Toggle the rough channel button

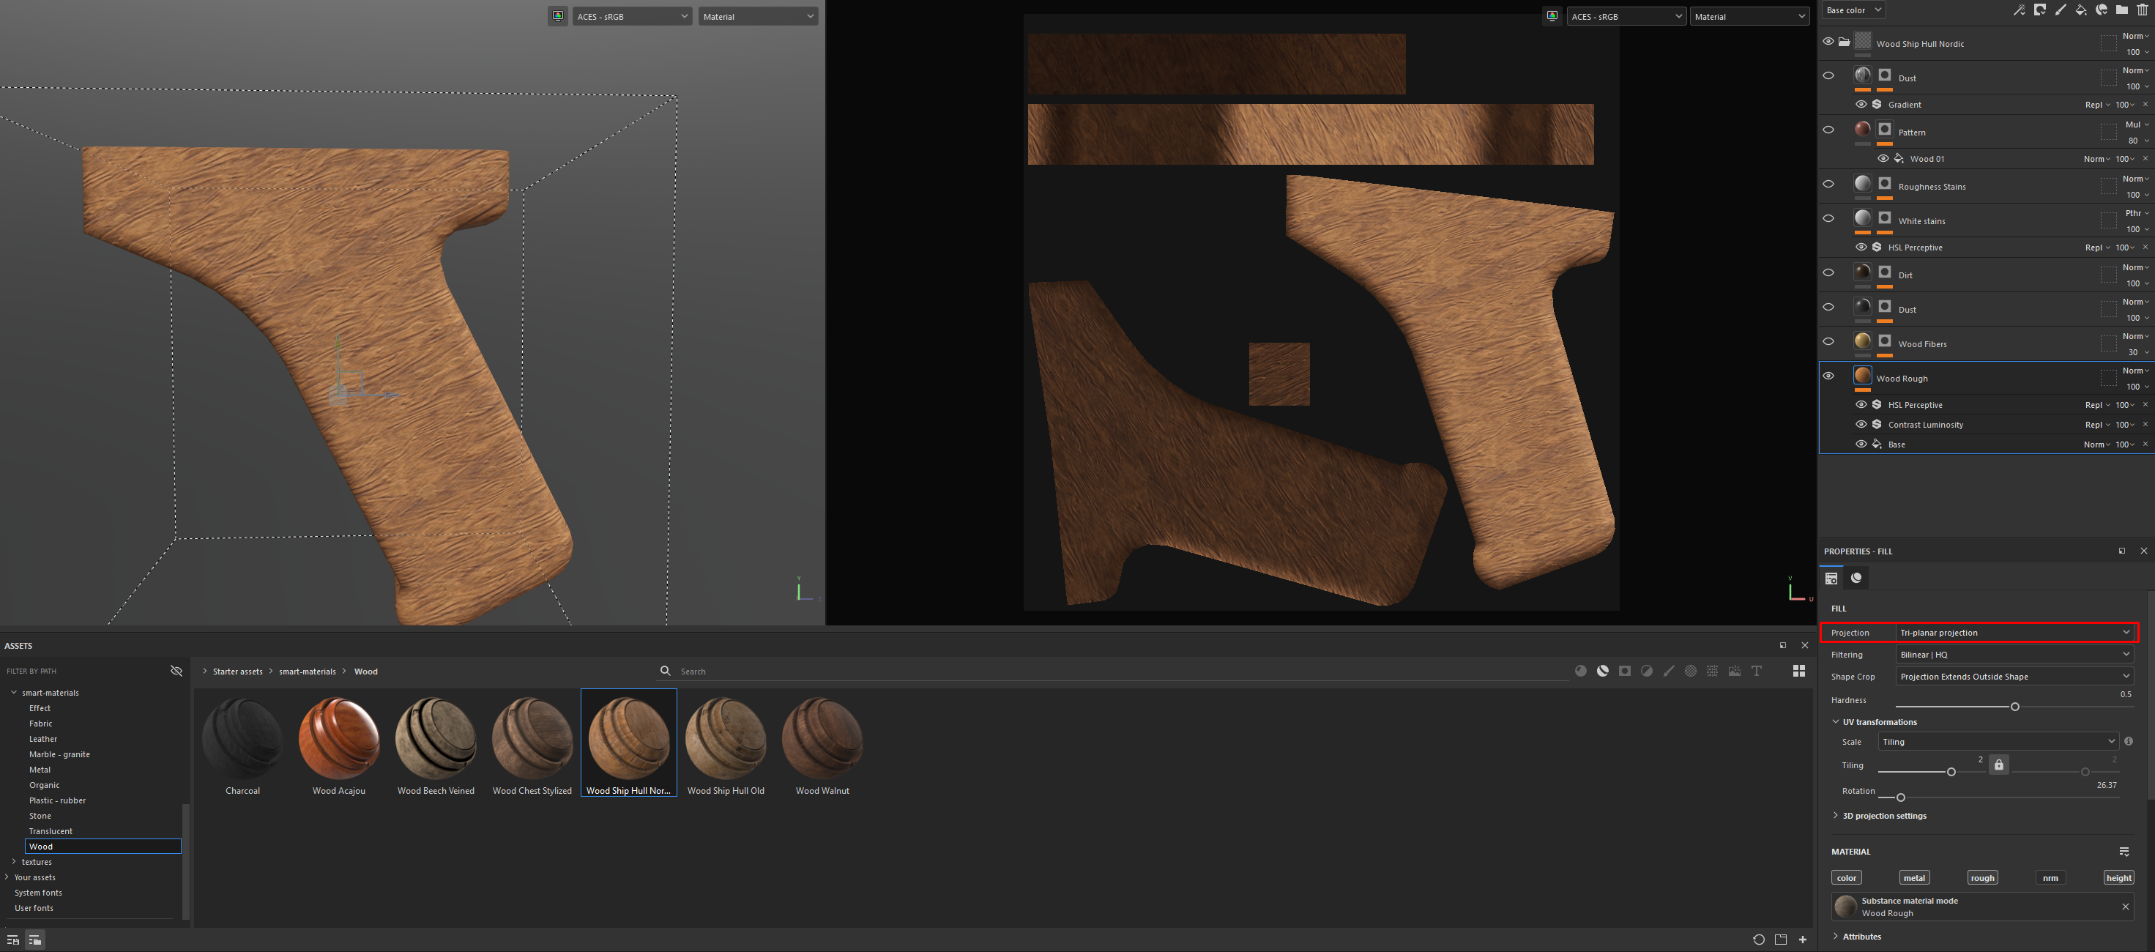click(x=1982, y=877)
